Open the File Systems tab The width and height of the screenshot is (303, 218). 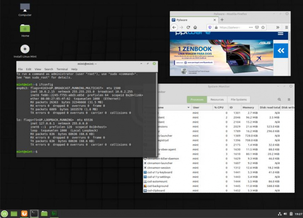[x=239, y=100]
